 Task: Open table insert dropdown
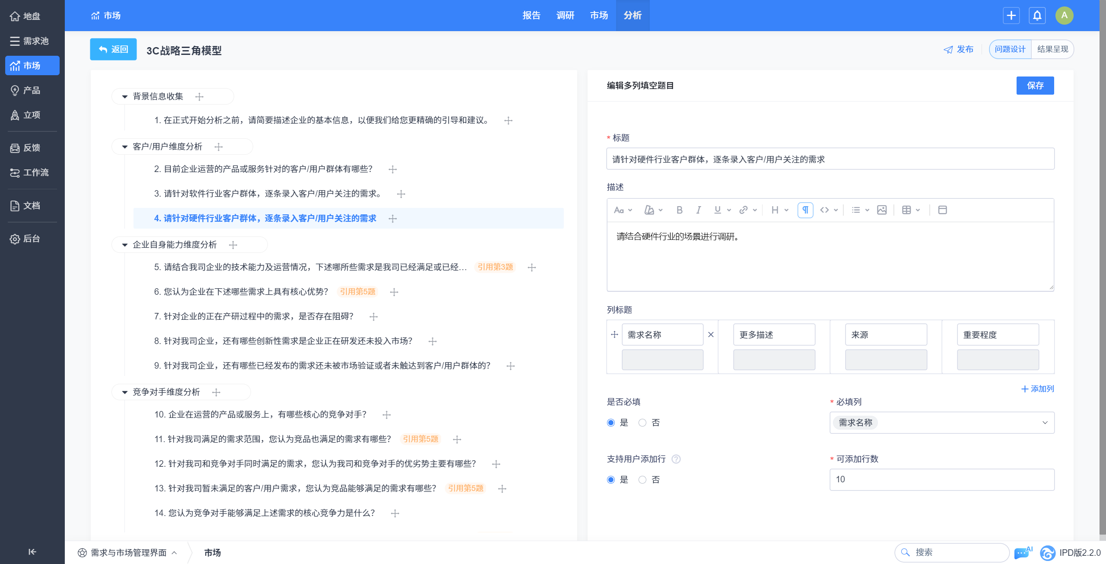click(911, 210)
